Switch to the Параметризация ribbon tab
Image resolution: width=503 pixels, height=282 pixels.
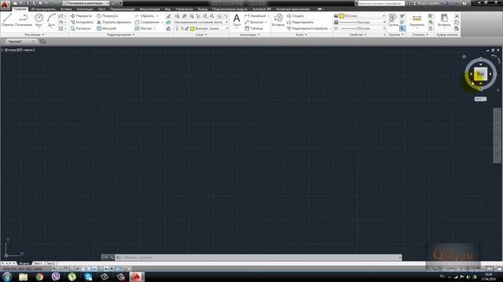click(x=123, y=9)
